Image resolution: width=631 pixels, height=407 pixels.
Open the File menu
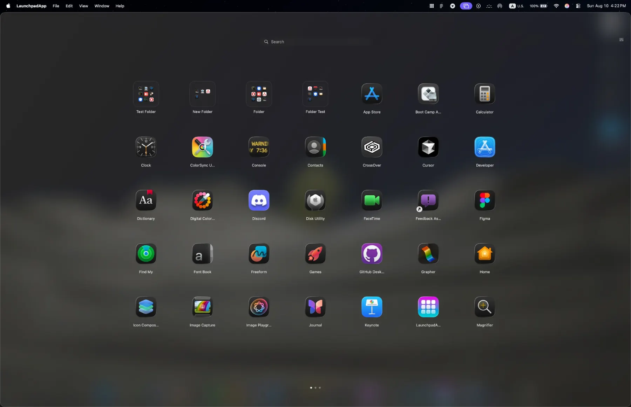coord(56,6)
